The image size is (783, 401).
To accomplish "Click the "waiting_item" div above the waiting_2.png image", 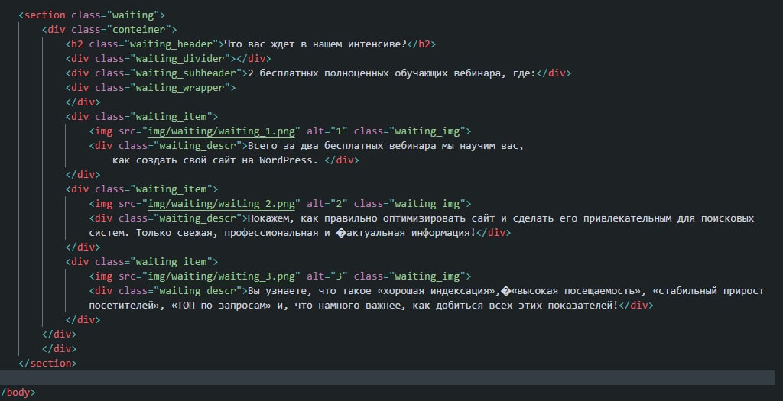I will click(141, 189).
